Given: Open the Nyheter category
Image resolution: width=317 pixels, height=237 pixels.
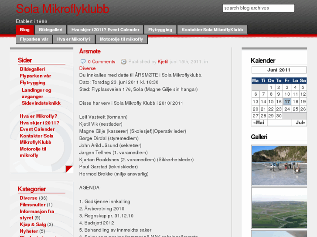Looking at the screenshot, I should point(29,231).
